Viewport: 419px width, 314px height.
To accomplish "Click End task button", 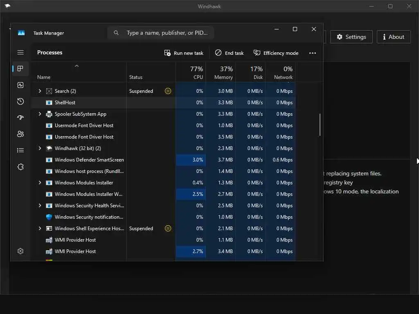I will click(229, 53).
